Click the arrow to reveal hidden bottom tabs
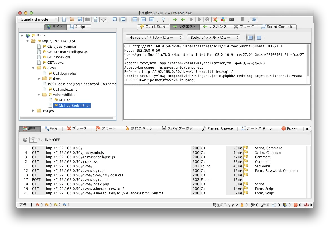The width and height of the screenshot is (330, 230). (307, 129)
